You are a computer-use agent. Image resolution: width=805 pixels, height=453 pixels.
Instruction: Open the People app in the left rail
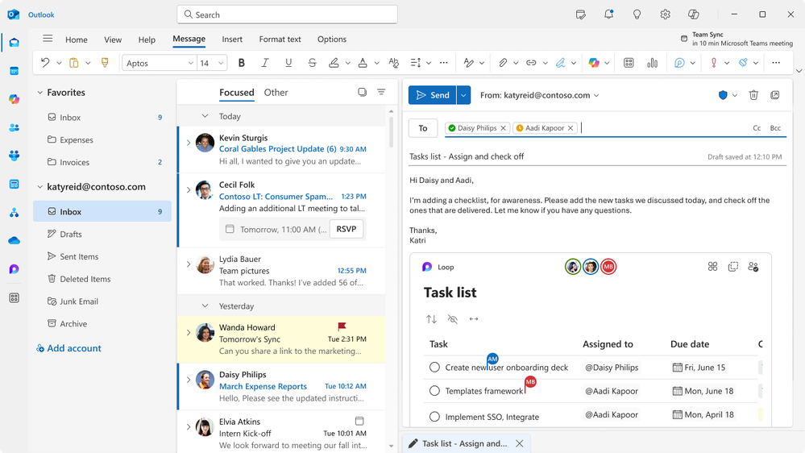pos(14,127)
